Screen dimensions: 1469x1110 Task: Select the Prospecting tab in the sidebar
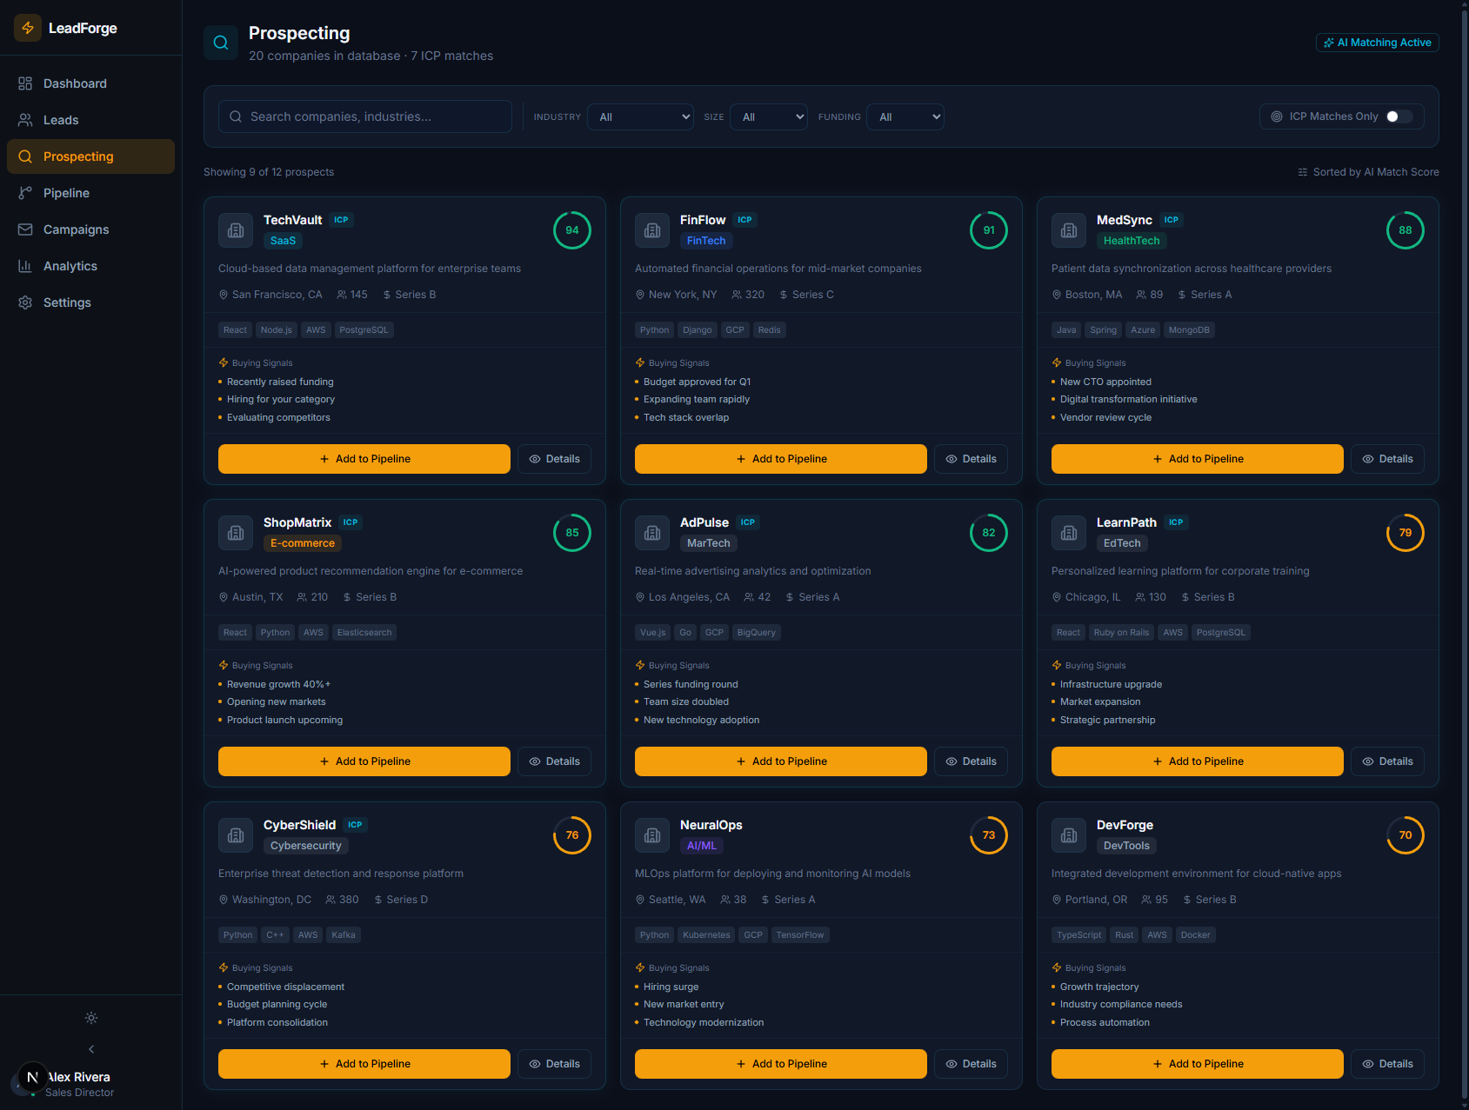tap(79, 156)
